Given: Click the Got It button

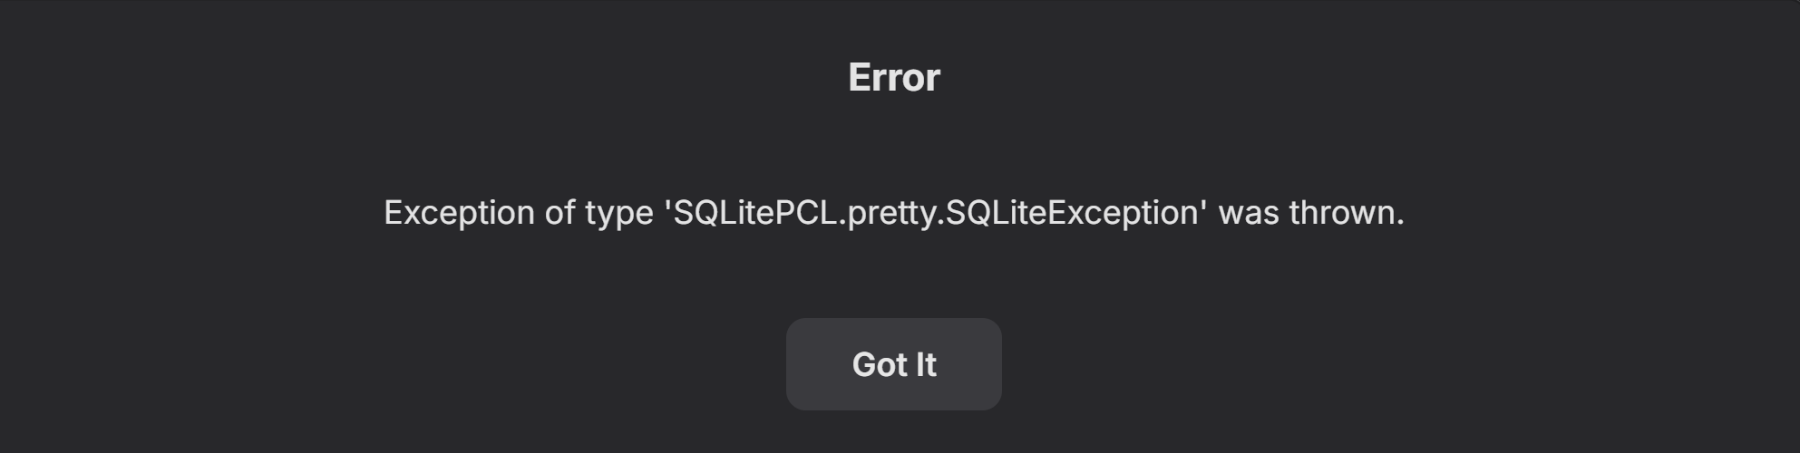Looking at the screenshot, I should (x=893, y=364).
